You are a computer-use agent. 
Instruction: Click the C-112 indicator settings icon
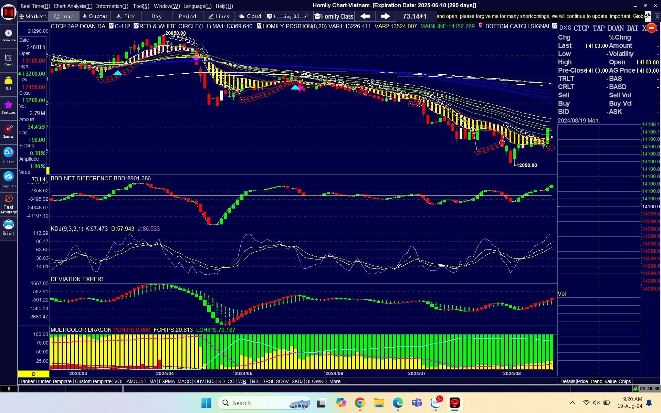pos(111,26)
